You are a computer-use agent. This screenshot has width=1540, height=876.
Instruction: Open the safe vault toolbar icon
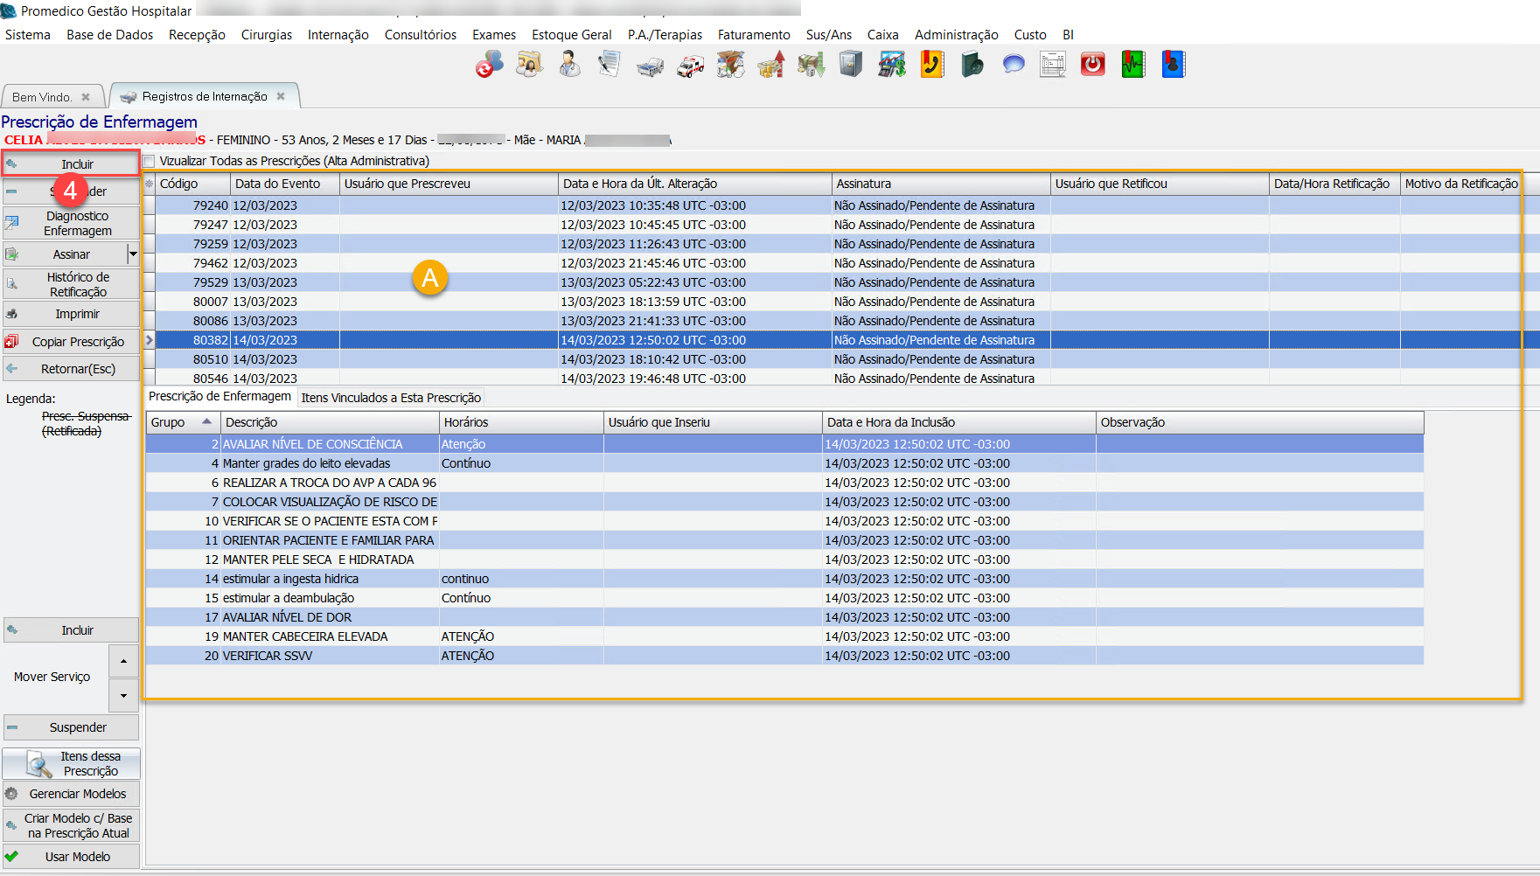[x=850, y=65]
